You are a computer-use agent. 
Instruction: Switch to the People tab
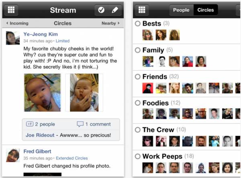[181, 10]
